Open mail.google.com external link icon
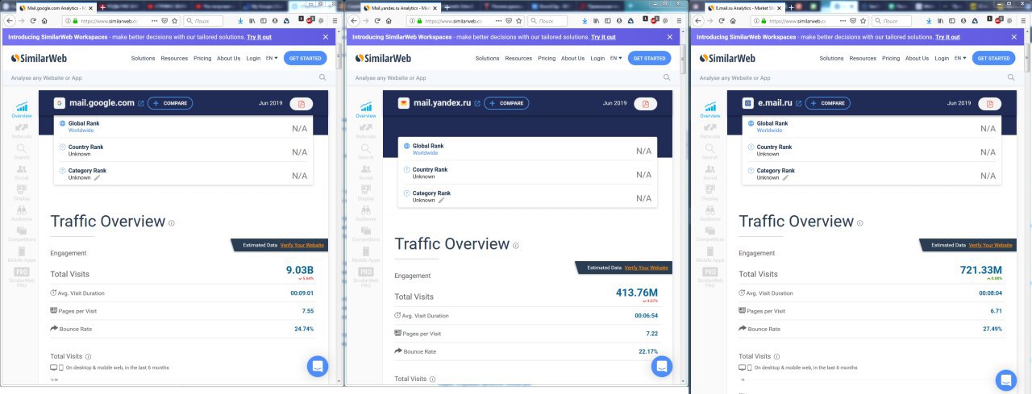This screenshot has width=1032, height=394. coord(141,103)
